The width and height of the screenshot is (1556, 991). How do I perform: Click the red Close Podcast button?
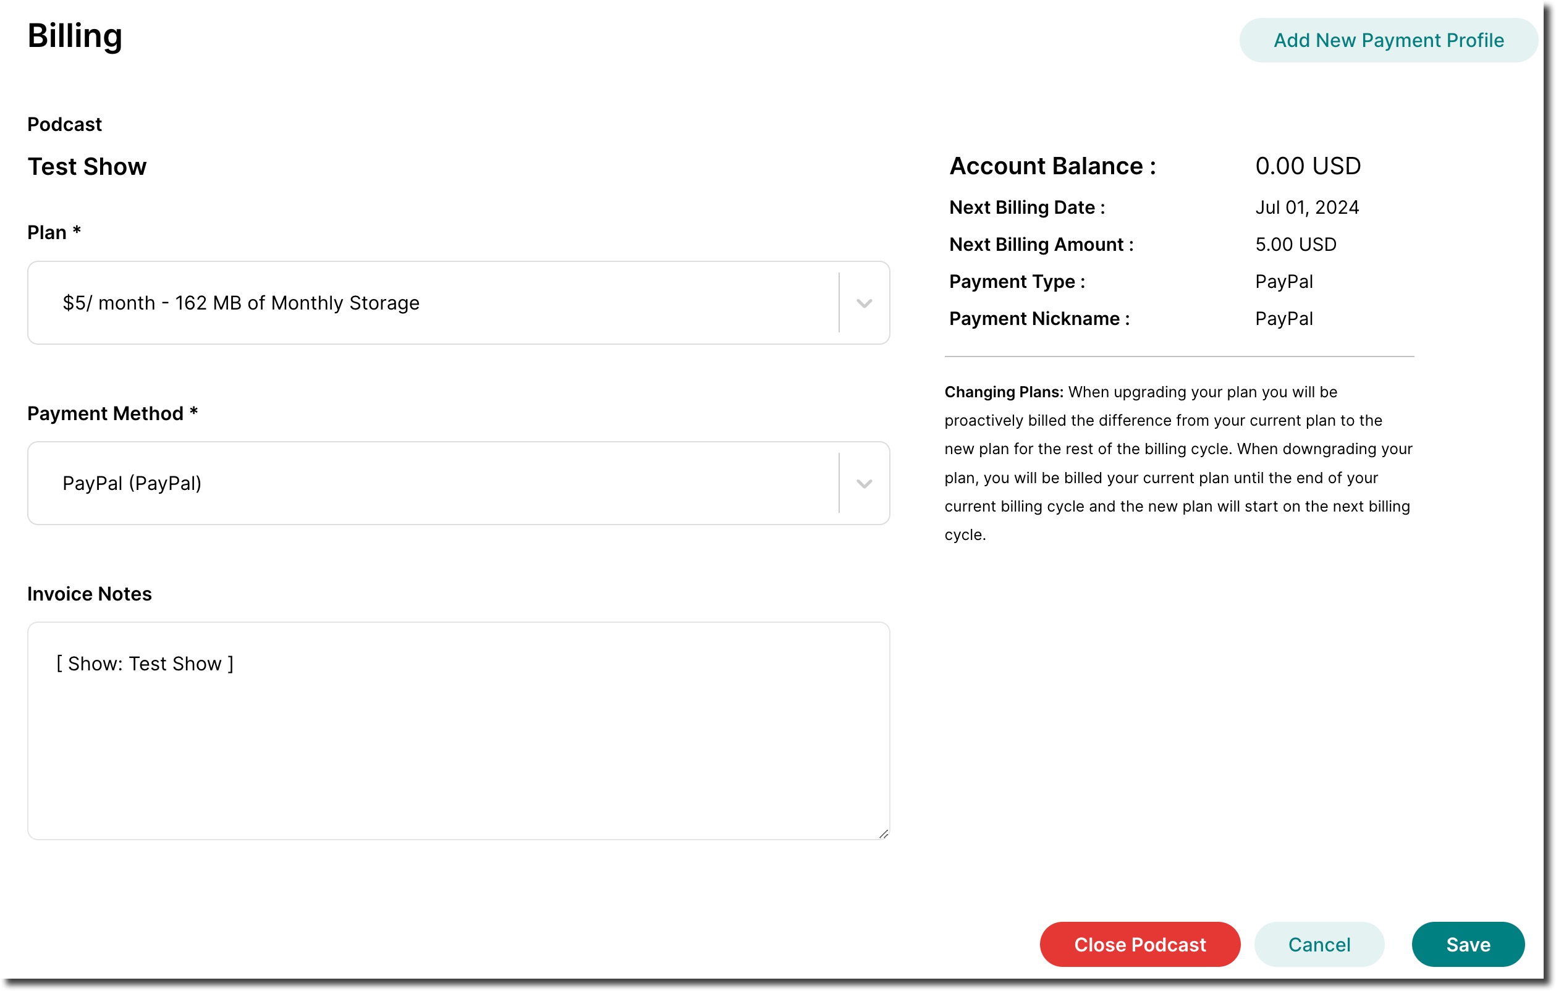pos(1140,945)
